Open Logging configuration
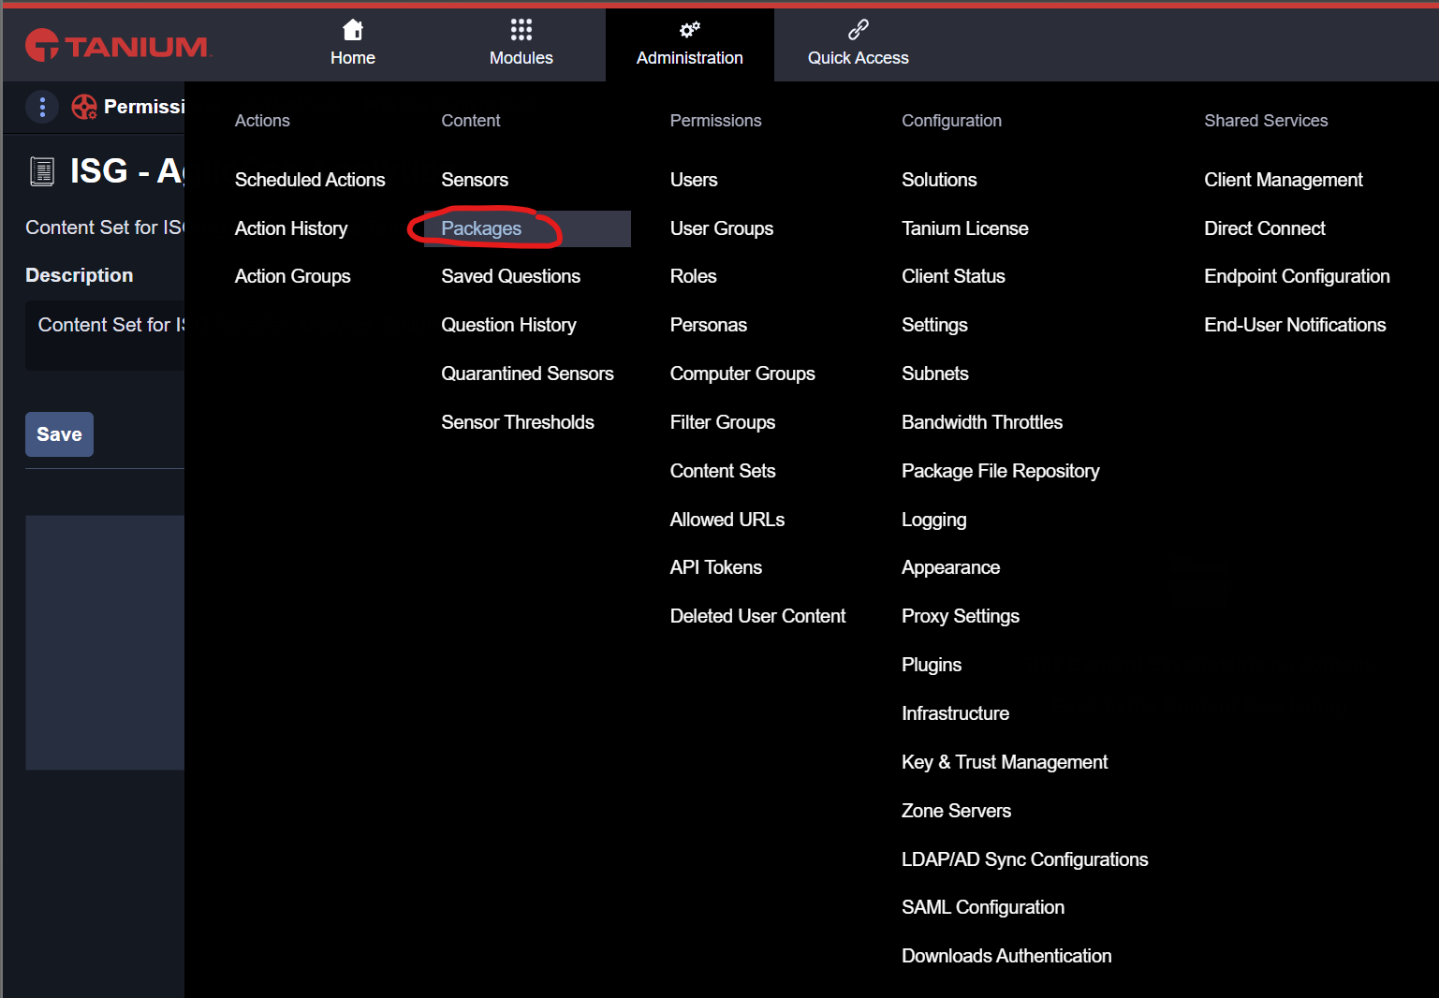 click(x=934, y=520)
